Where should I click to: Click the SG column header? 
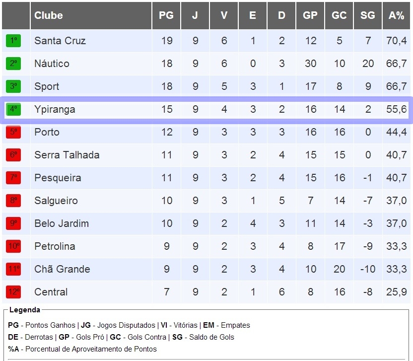tap(368, 15)
